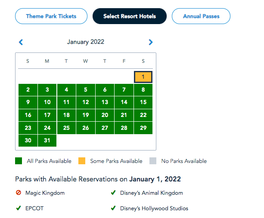The image size is (264, 218).
Task: Click Disney's Hollywood Studios checkmark
Action: coord(113,209)
